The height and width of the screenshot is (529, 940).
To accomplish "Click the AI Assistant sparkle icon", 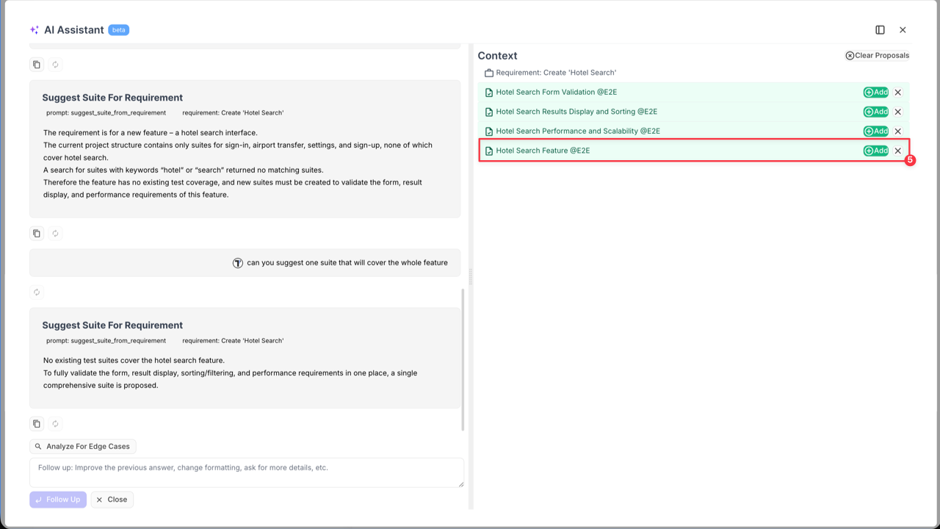I will (34, 29).
